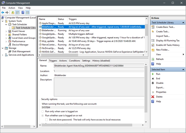Collapse the Selected Item actions section
The width and height of the screenshot is (186, 133).
[183, 70]
